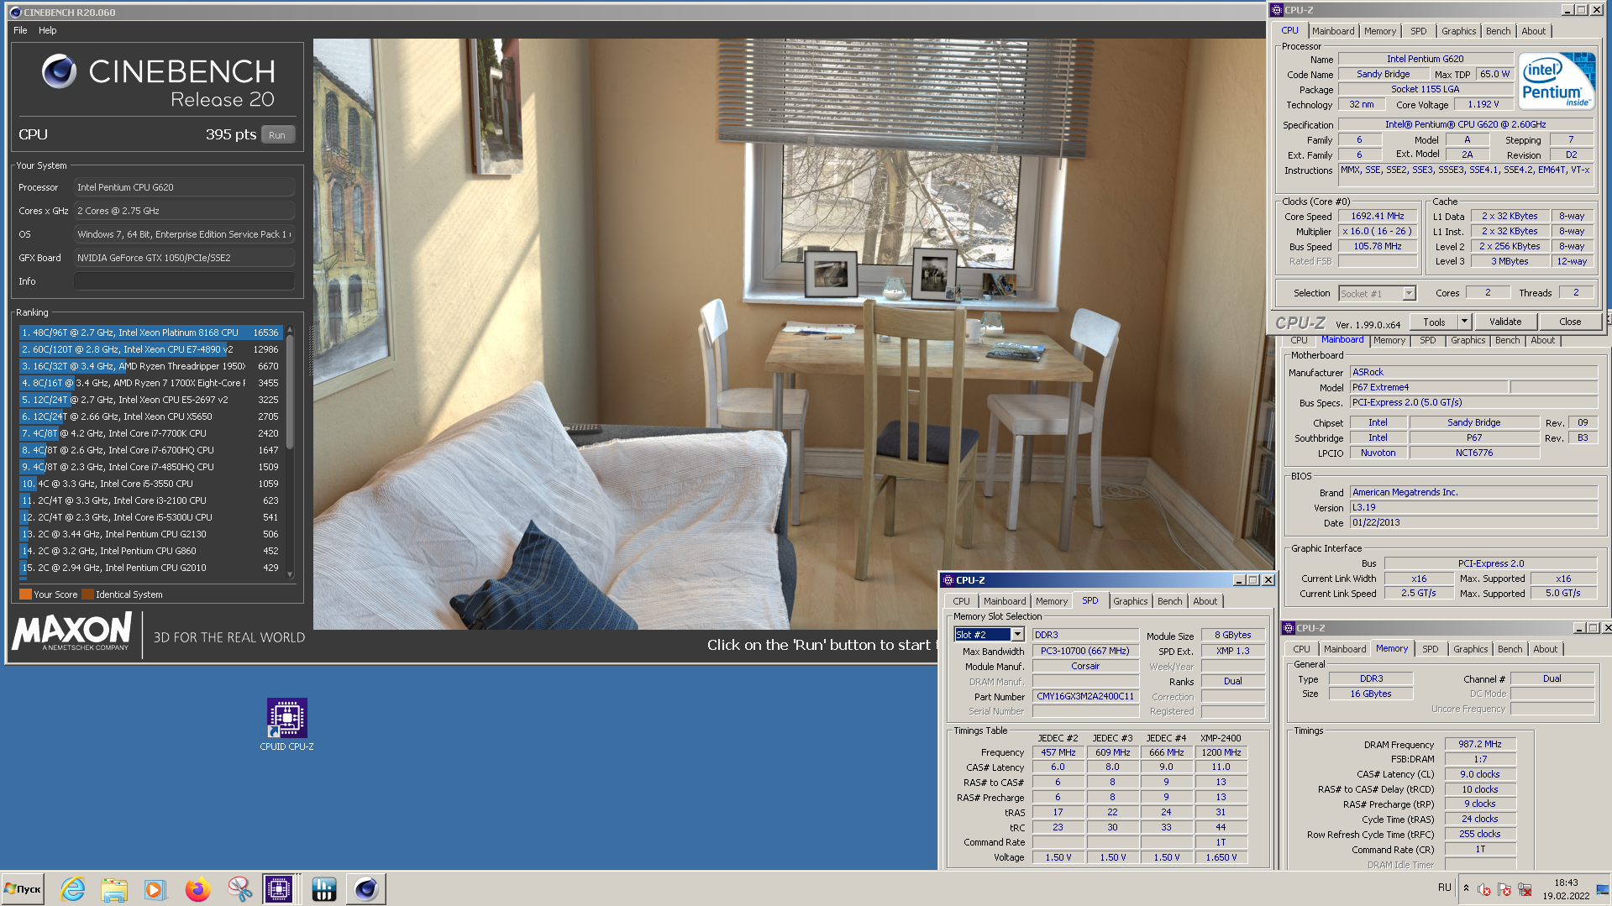The image size is (1612, 906).
Task: Switch to CPU tab in CPU-Z SPD window
Action: 961,601
